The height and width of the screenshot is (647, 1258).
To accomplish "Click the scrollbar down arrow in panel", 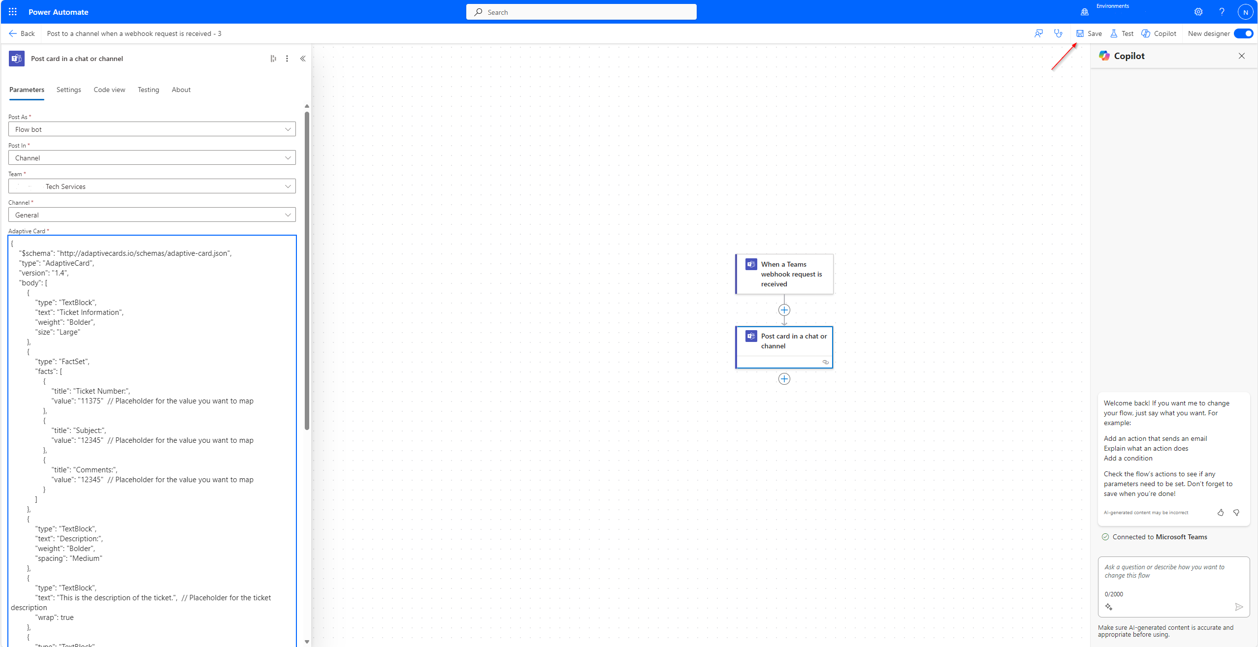I will pyautogui.click(x=307, y=642).
